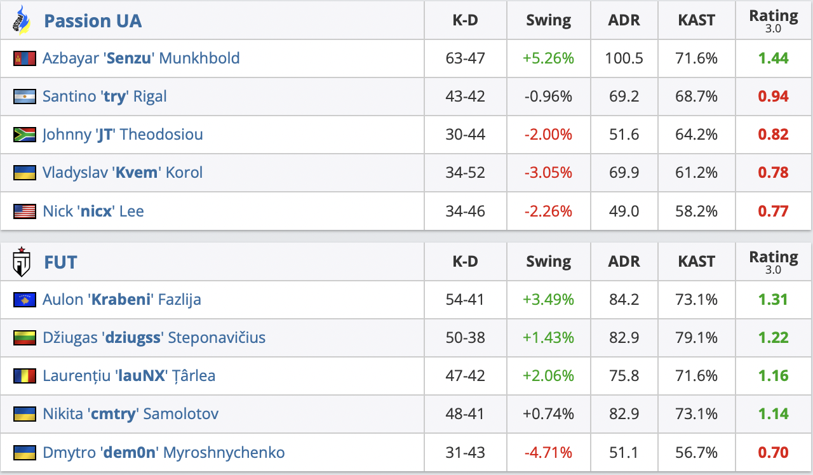Click the Romanian flag beside lauNX
This screenshot has height=475, width=813.
24,376
